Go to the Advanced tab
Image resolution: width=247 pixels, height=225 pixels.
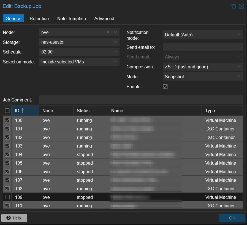[104, 18]
